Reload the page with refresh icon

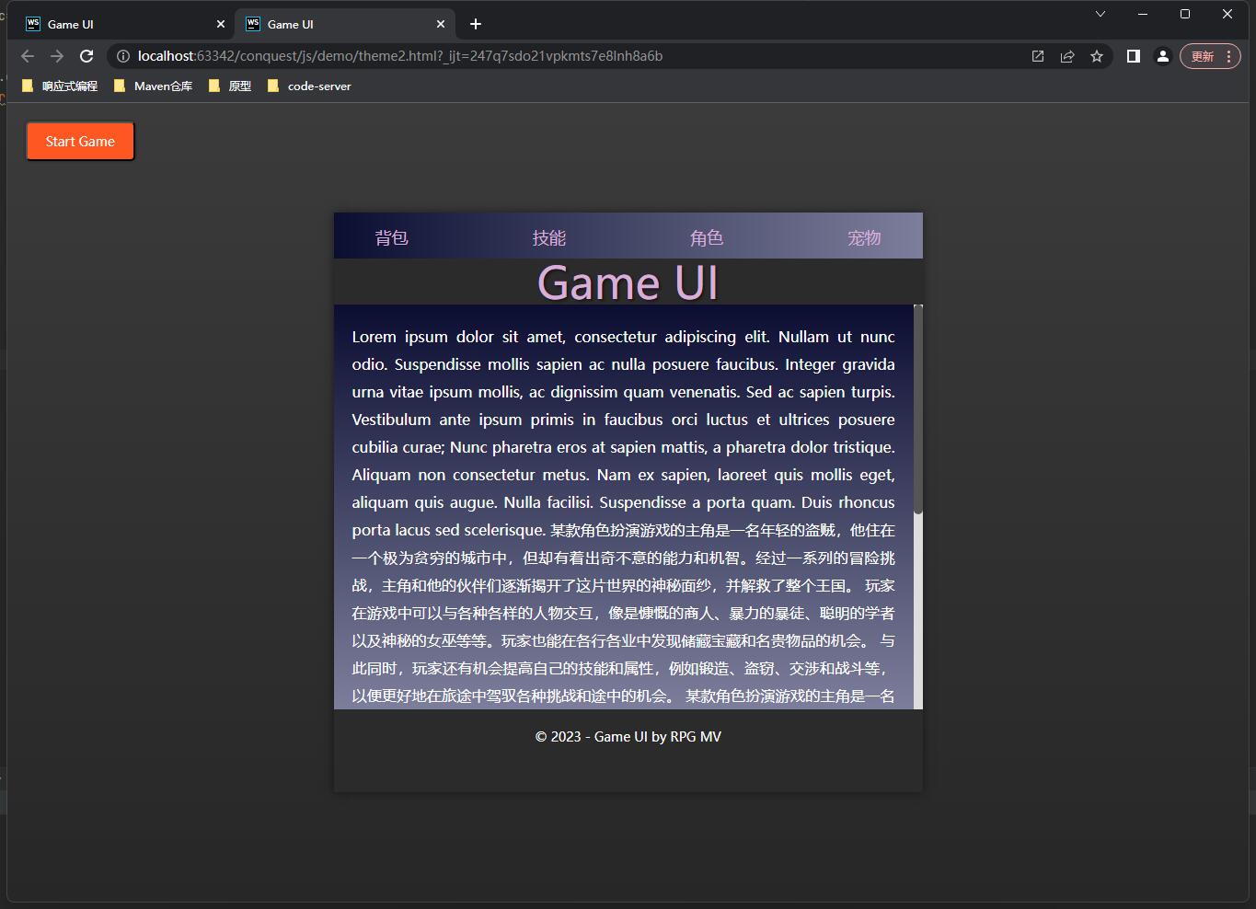tap(86, 56)
